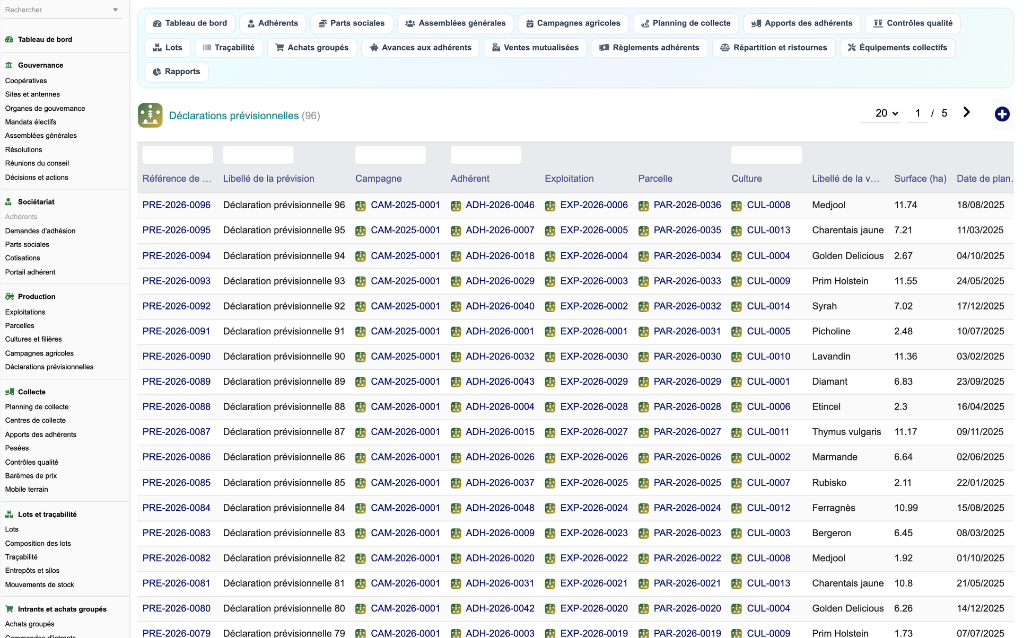The height and width of the screenshot is (638, 1032).
Task: Open Planning de collecte tab
Action: tap(686, 23)
